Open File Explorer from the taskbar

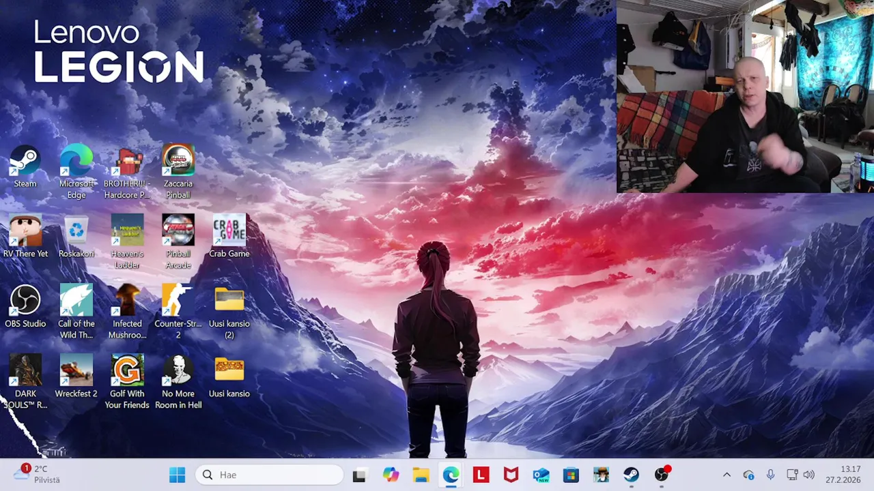pyautogui.click(x=421, y=475)
